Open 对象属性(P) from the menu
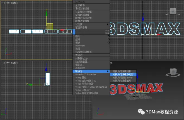Image resolution: width=184 pixels, height=120 pixels. [82, 58]
